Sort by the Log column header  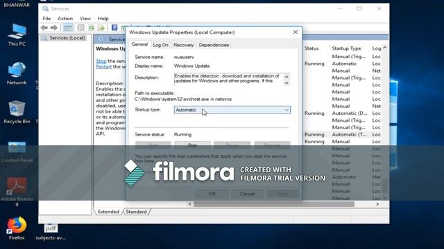tap(376, 48)
